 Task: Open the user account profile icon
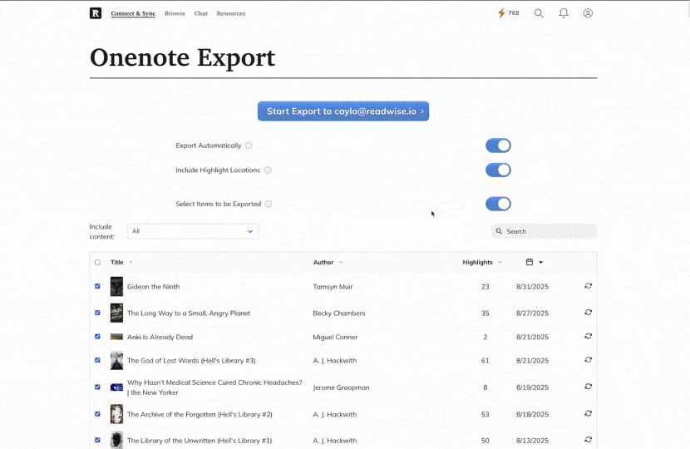[588, 13]
